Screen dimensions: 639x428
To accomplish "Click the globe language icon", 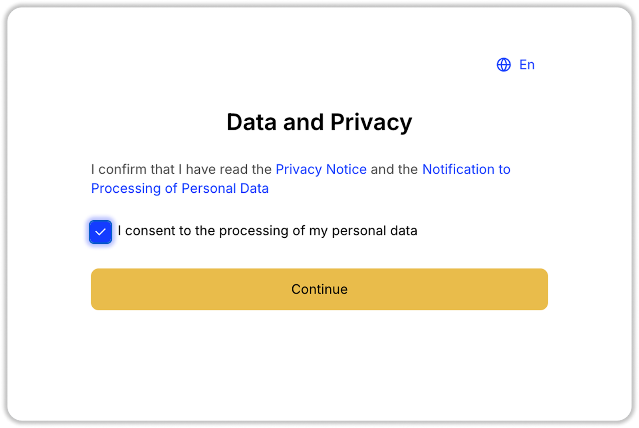I will tap(504, 65).
